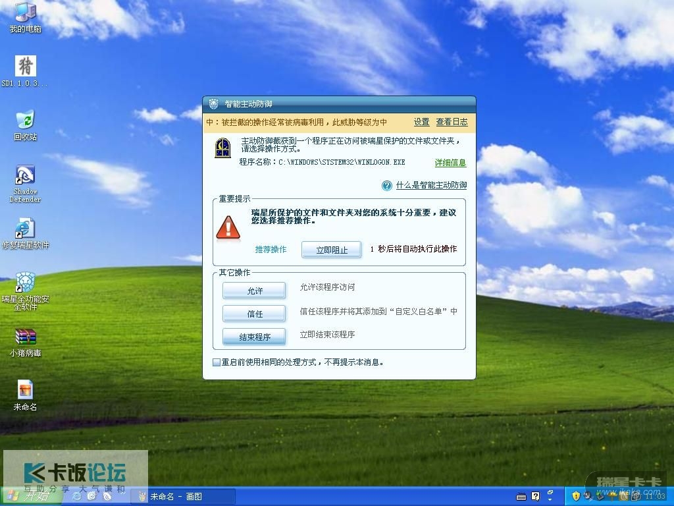Click the blue question mark help icon
This screenshot has height=506, width=674.
point(387,185)
